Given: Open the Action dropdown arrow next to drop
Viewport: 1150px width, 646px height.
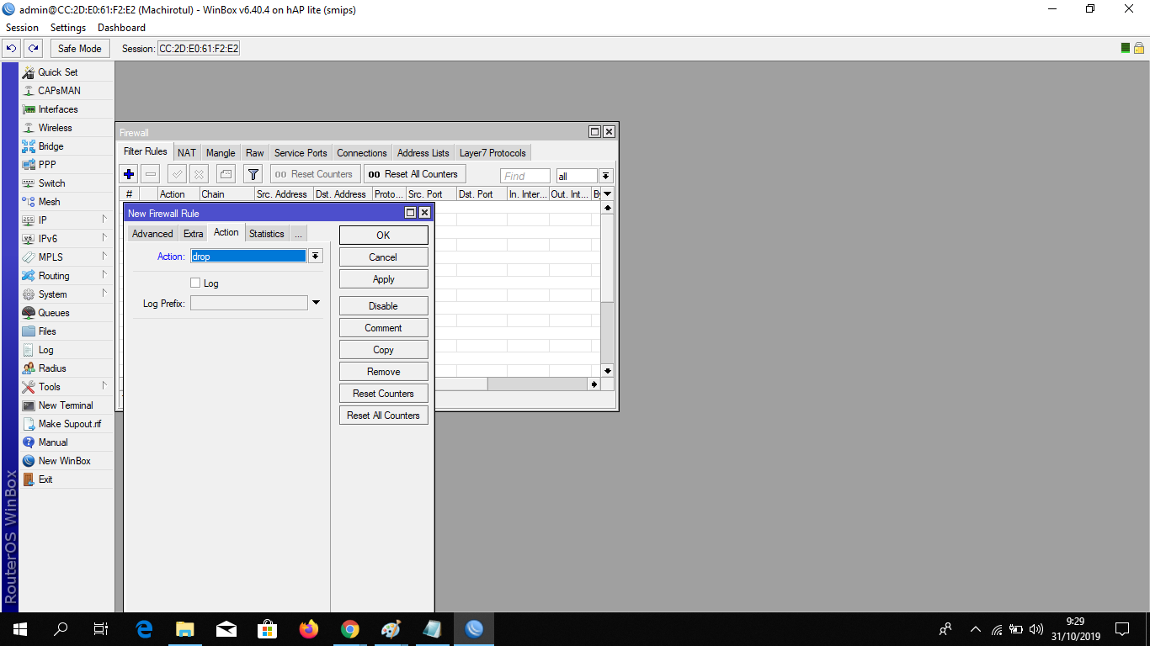Looking at the screenshot, I should (316, 257).
